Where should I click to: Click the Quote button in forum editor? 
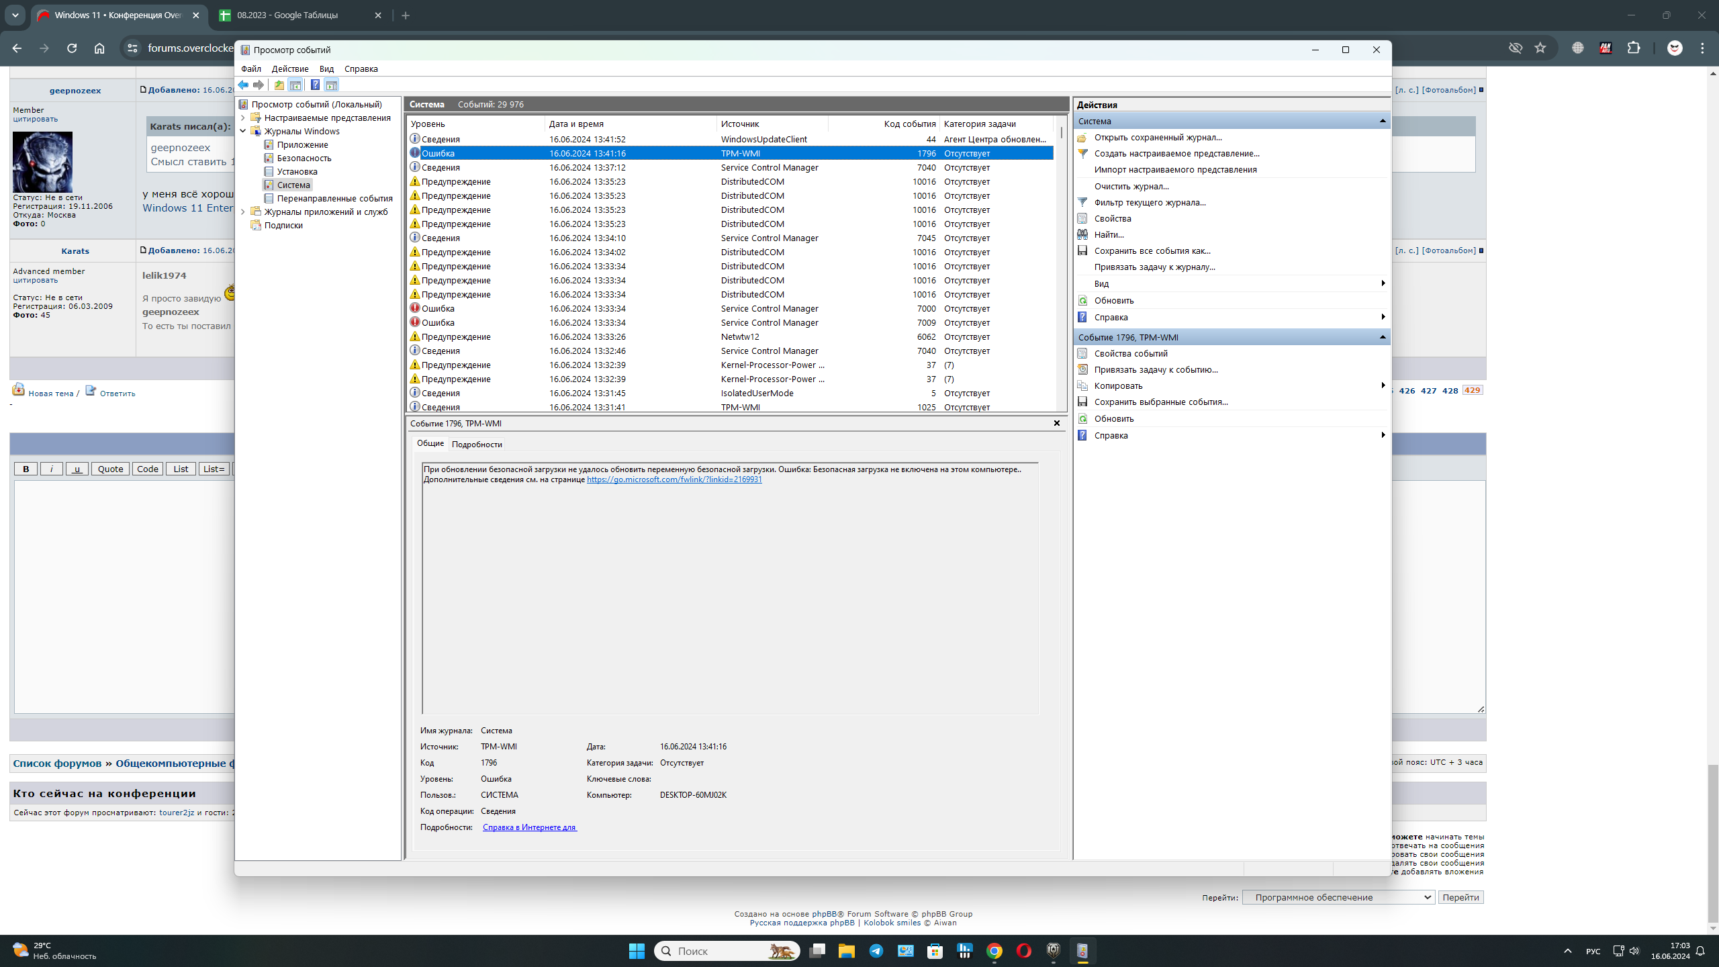coord(110,469)
